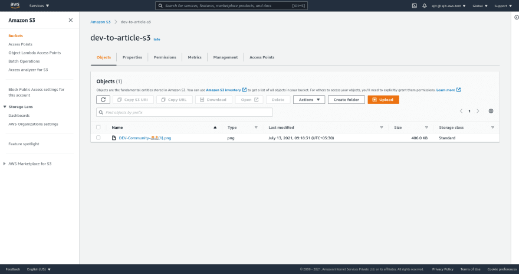
Task: Open AWS Organizations settings
Action: point(33,124)
